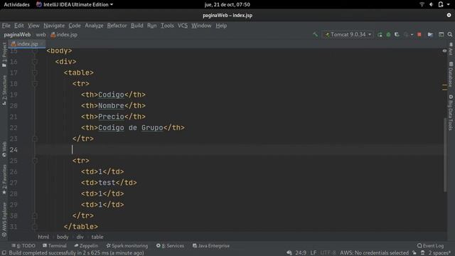Open the Window menu
Viewport: 455px width, 256px height.
[201, 26]
